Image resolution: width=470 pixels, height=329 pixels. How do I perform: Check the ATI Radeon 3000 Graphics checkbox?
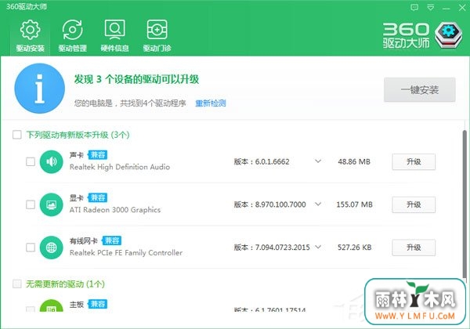coord(31,205)
